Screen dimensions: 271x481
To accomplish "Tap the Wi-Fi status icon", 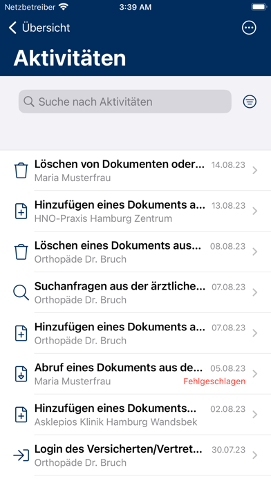I will pyautogui.click(x=64, y=7).
